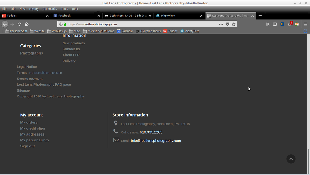Reload the current page
Viewport: 310px width, 175px height.
19,24
